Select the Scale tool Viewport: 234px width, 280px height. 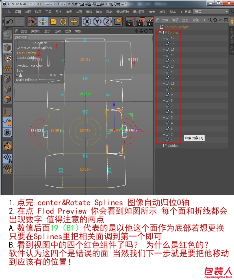(53, 21)
